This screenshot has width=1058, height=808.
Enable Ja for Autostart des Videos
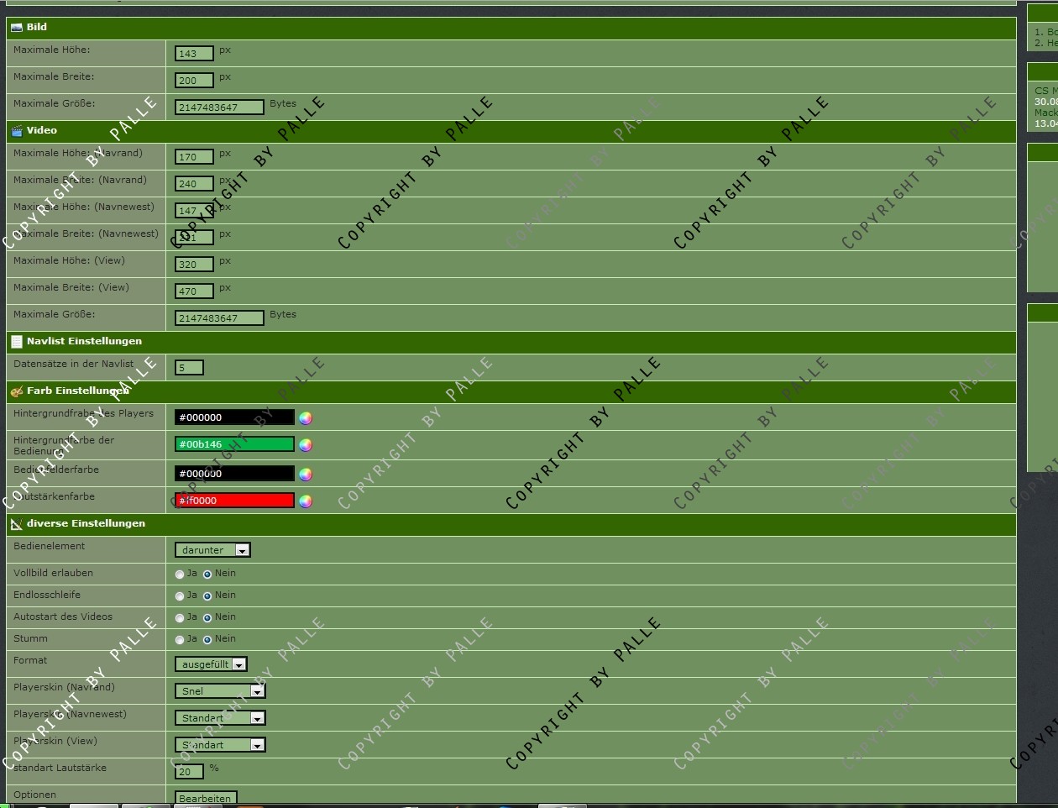point(180,618)
